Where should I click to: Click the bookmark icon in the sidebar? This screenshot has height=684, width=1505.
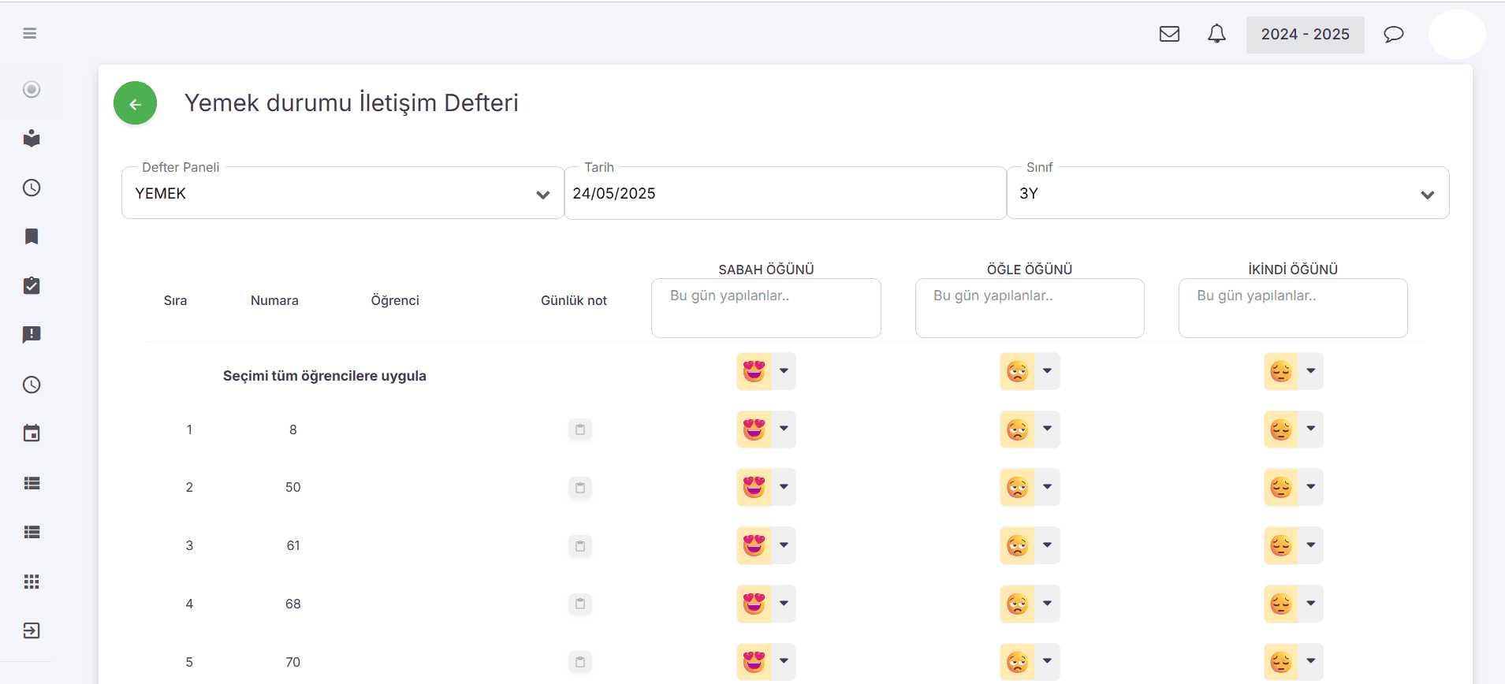tap(32, 236)
